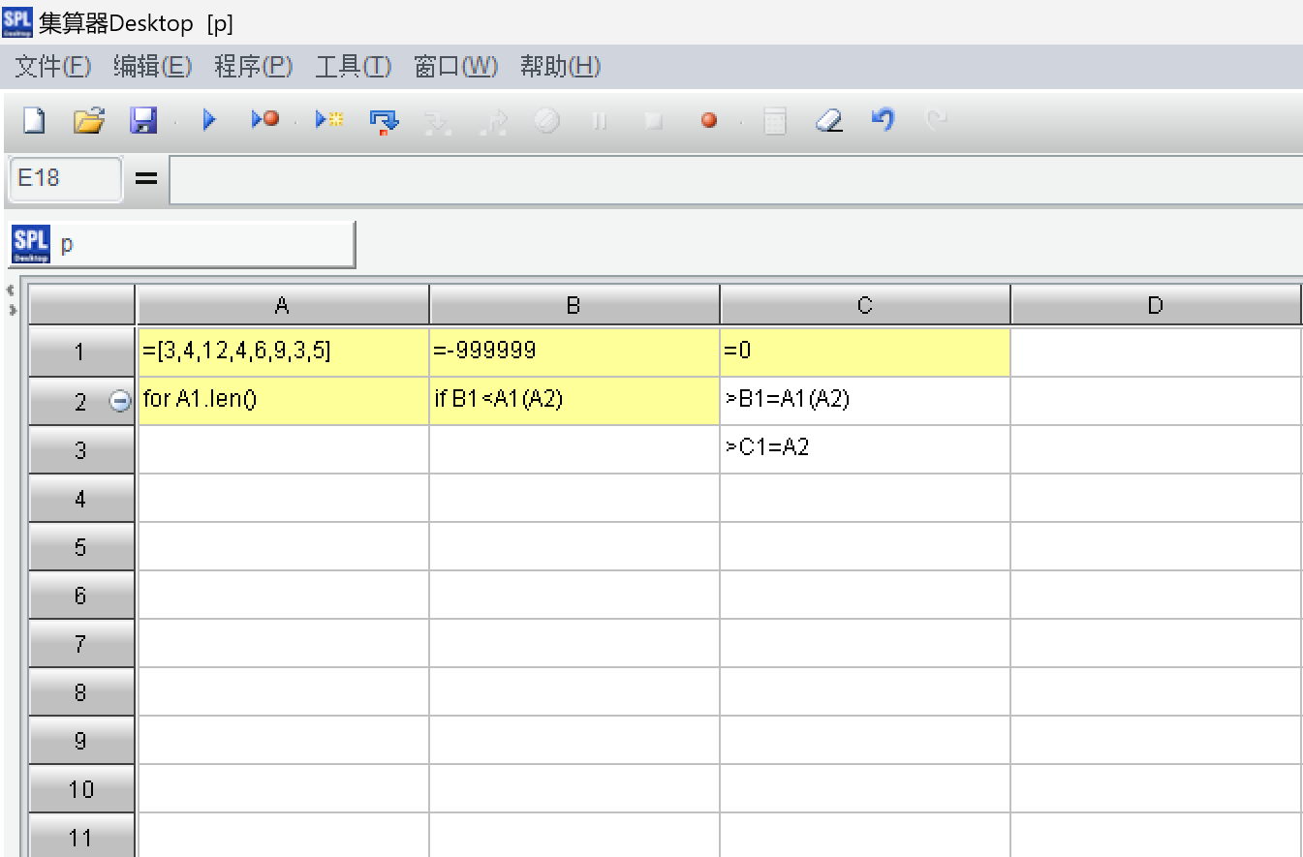Select the row 5 header
The width and height of the screenshot is (1303, 857).
click(81, 548)
